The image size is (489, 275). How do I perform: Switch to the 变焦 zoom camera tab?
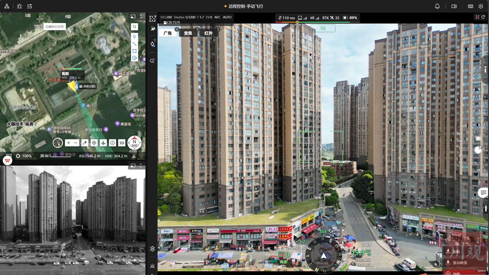tap(188, 33)
